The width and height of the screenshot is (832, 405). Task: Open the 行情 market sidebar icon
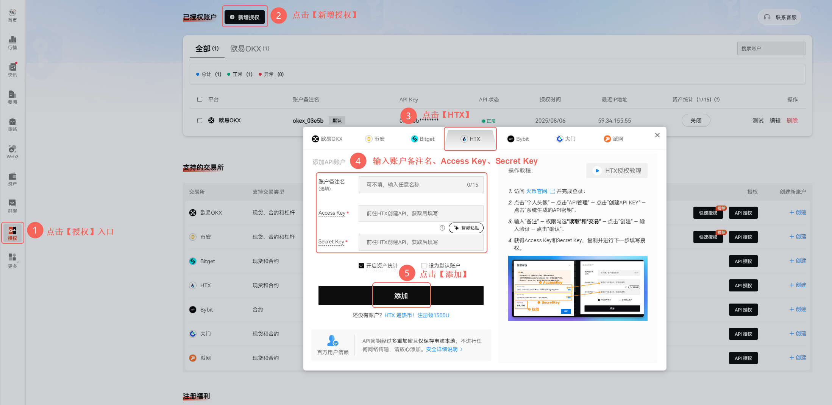(x=12, y=43)
